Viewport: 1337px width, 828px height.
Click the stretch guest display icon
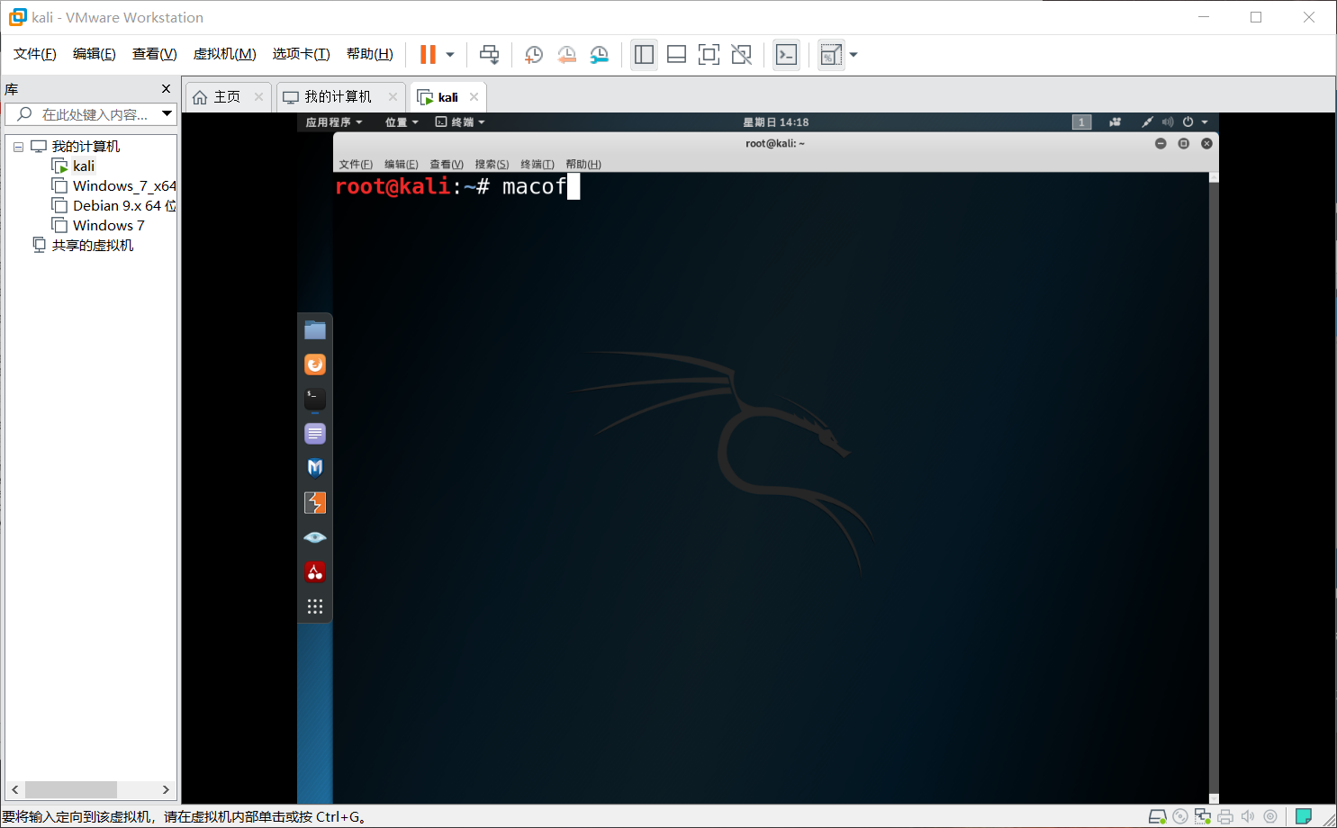(831, 55)
